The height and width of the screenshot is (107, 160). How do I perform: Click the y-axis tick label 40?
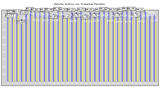4,52
